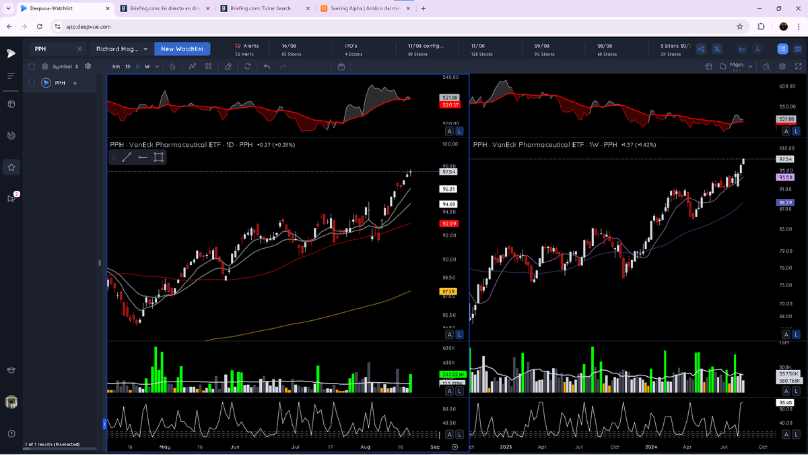Clear the PPH search with X
The image size is (808, 455).
(79, 49)
